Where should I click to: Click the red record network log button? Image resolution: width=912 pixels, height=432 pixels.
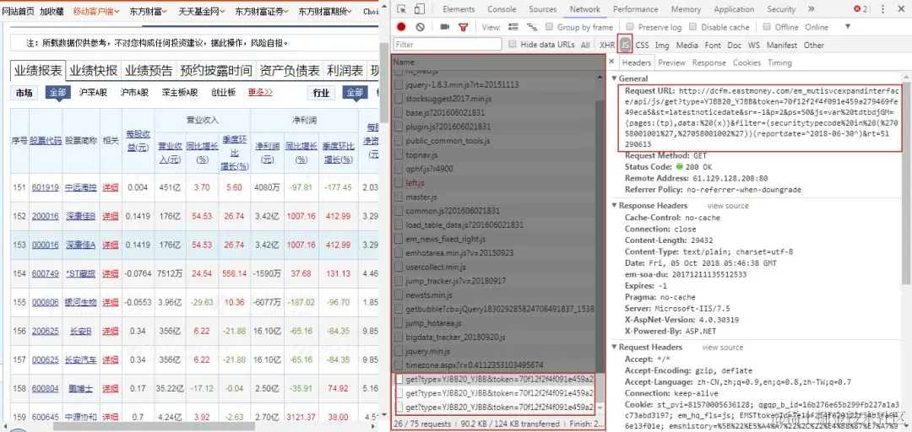tap(401, 27)
